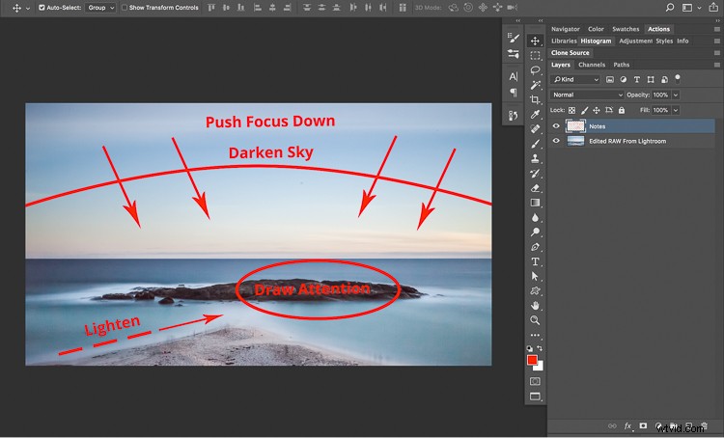
Task: Select the Custom Shape tool
Action: (x=535, y=290)
